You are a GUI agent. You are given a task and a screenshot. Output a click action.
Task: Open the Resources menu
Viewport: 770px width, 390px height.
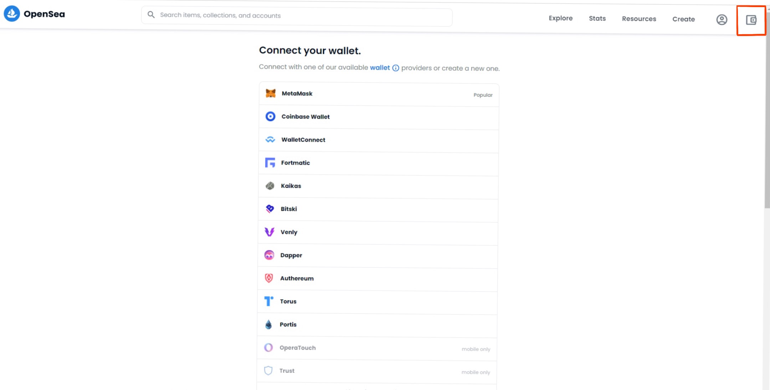pyautogui.click(x=639, y=19)
